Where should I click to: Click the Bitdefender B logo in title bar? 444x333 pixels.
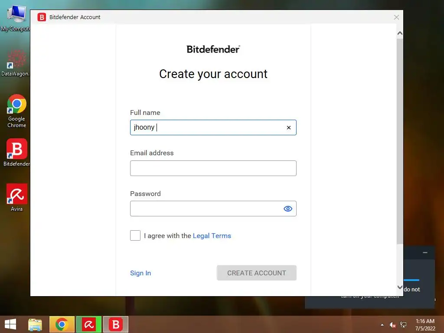click(x=42, y=17)
